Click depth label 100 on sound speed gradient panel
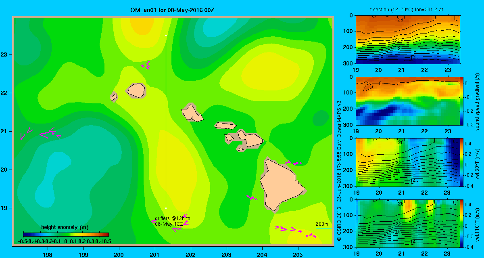This screenshot has height=258, width=484. tap(348, 93)
